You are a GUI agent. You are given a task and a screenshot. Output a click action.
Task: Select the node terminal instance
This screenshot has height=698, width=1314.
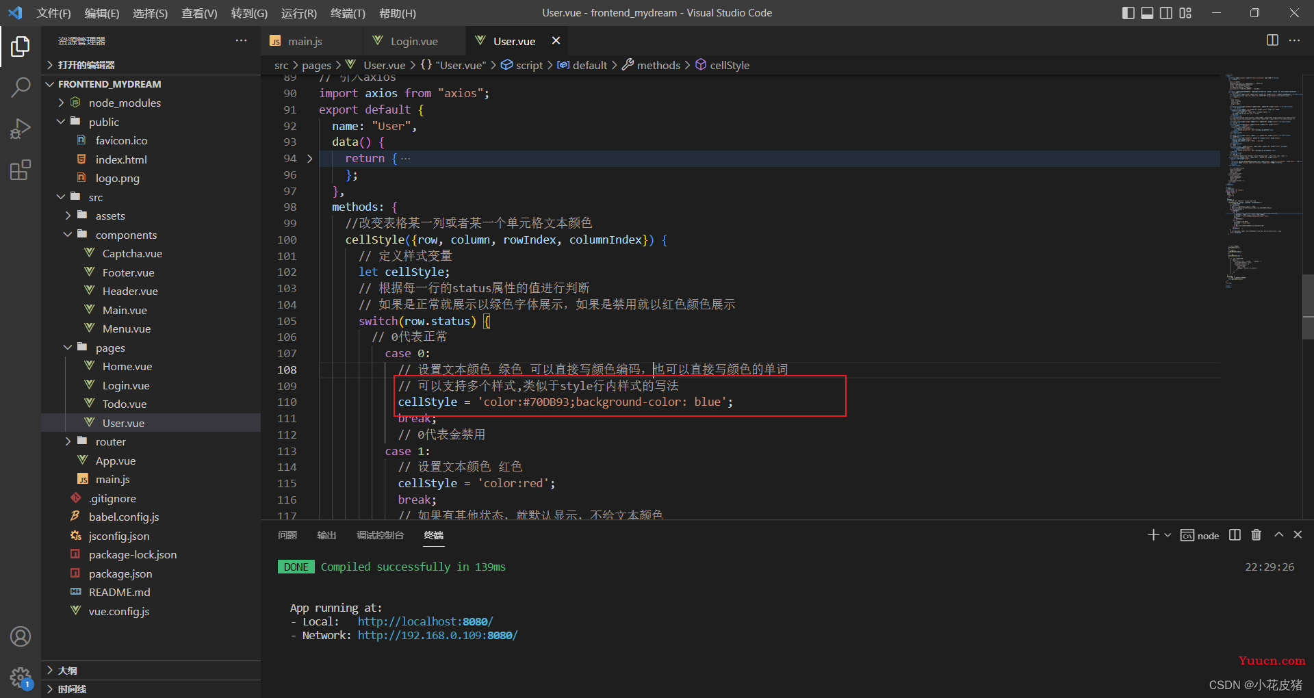[1200, 536]
